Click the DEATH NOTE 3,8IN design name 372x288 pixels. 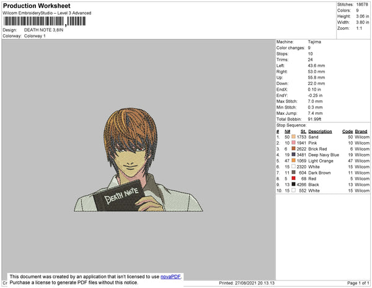click(x=43, y=30)
